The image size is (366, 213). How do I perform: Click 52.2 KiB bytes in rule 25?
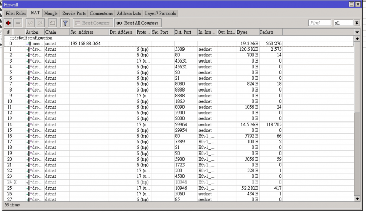point(250,188)
